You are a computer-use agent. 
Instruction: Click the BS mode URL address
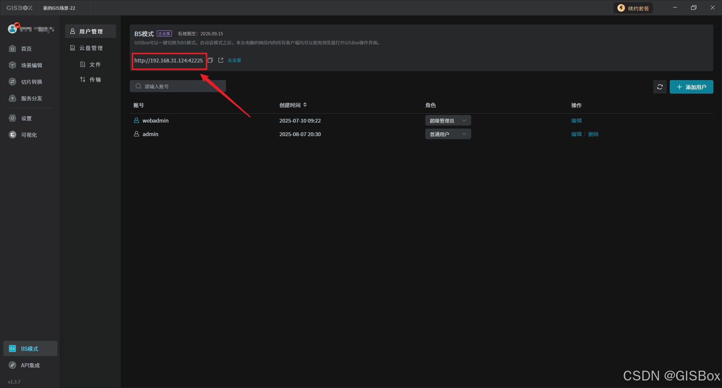tap(168, 61)
